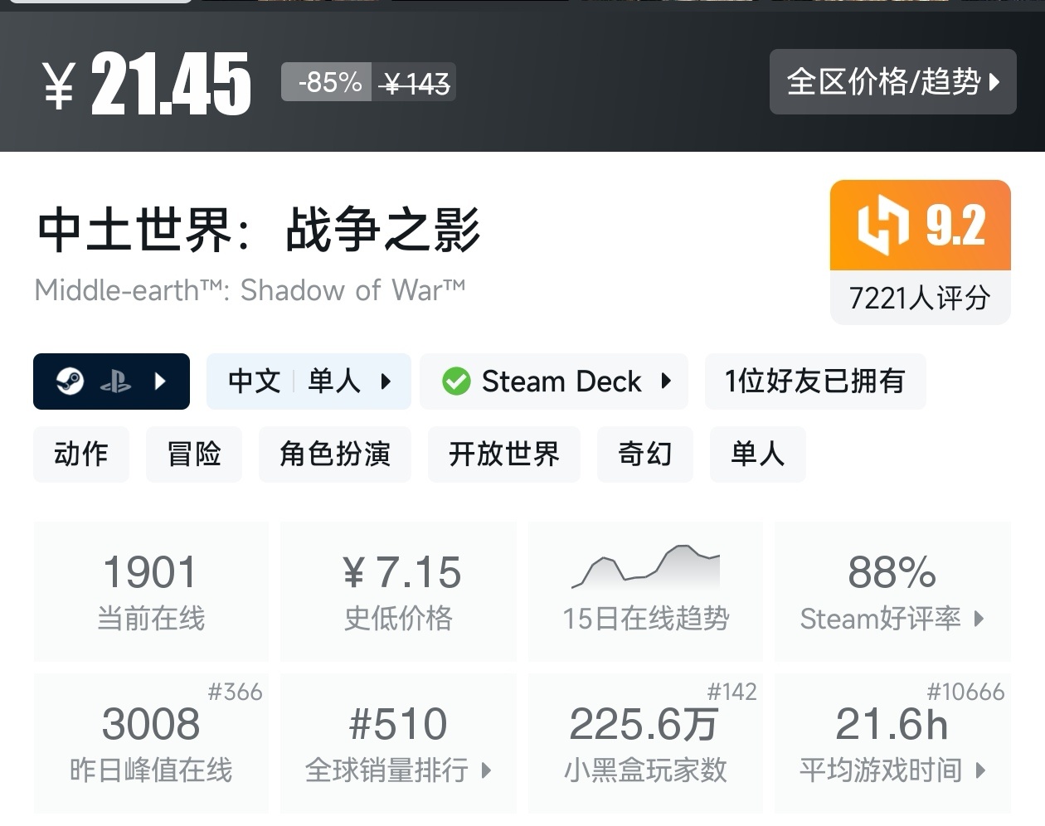Viewport: 1045px width, 826px height.
Task: Click the ¥143 original strikethrough price
Action: coord(415,82)
